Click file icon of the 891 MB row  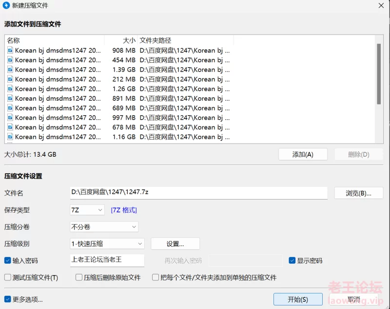(x=10, y=98)
